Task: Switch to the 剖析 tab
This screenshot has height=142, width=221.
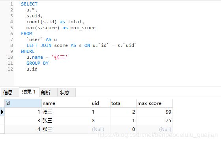Action: coord(48,92)
